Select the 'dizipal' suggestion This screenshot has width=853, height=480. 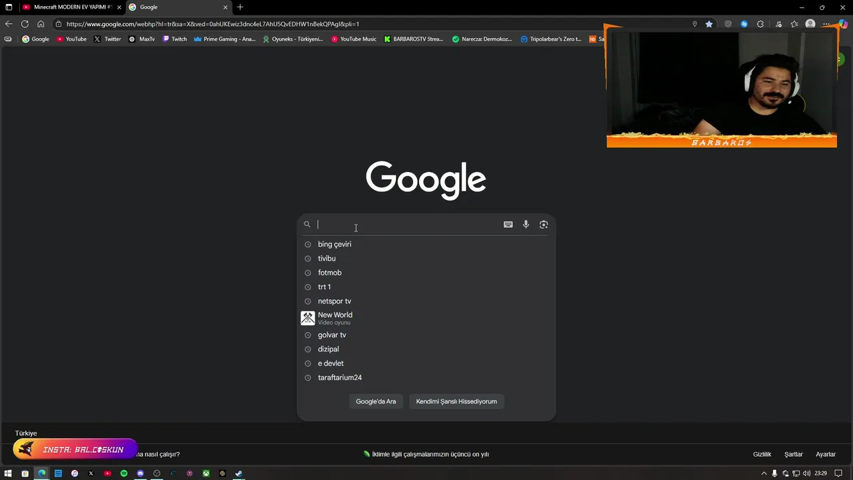pos(426,349)
